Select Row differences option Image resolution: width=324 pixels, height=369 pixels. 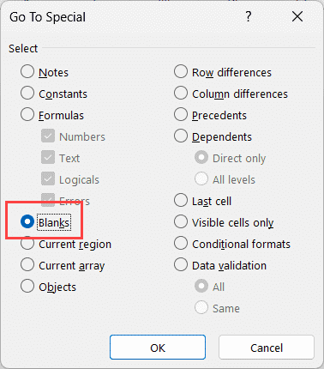coord(181,72)
